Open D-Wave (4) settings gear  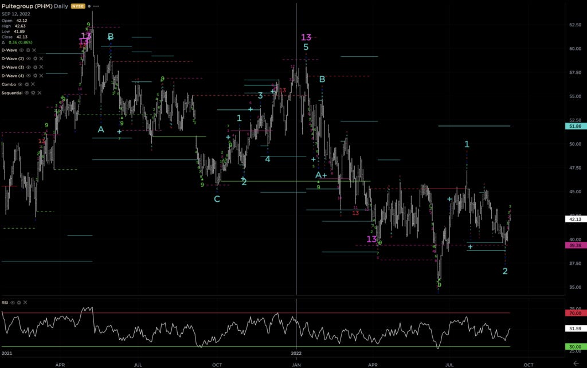pos(35,76)
